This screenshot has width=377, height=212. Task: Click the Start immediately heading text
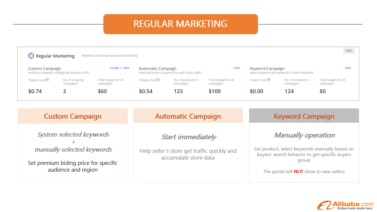[x=188, y=137]
